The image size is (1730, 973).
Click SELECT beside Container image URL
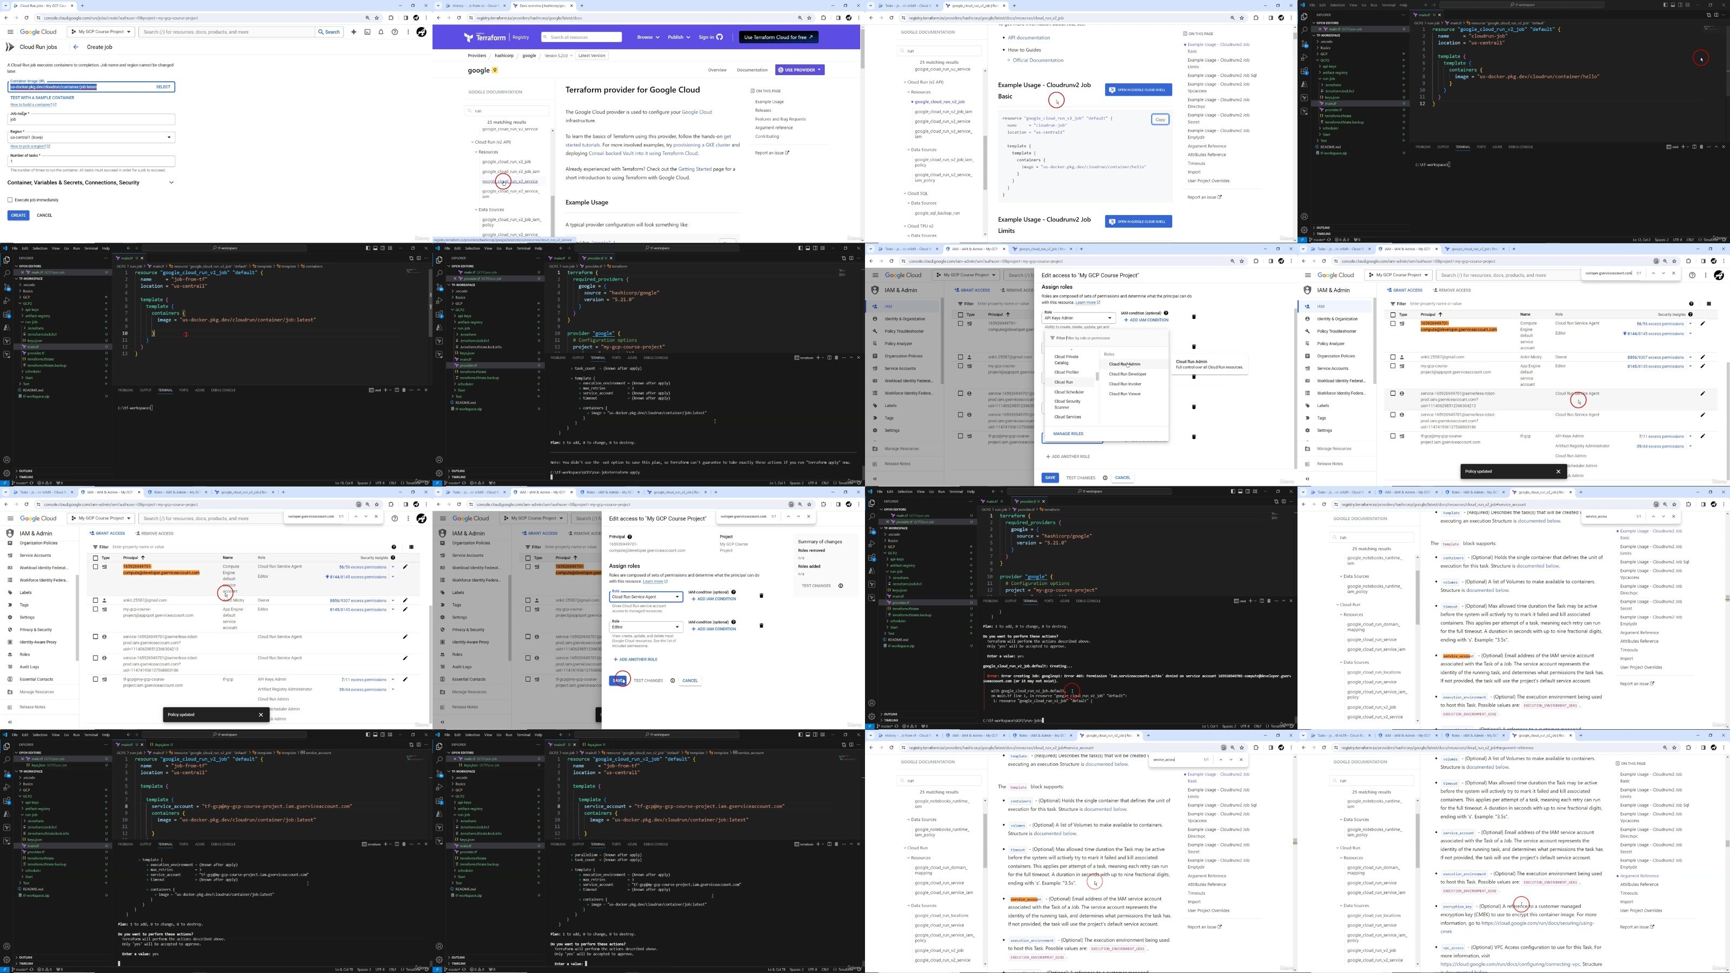tap(163, 86)
